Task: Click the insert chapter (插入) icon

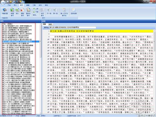Action: pos(17,11)
